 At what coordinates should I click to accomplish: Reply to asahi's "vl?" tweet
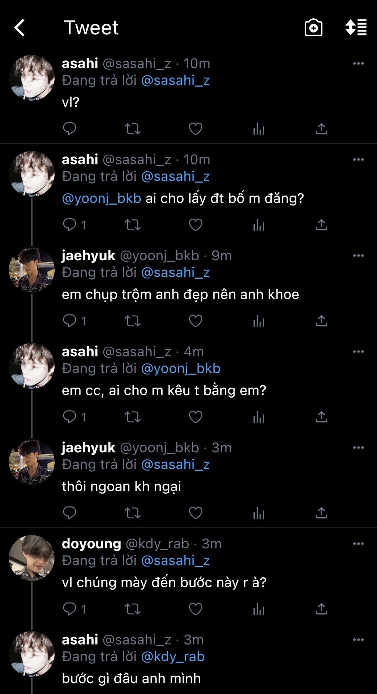tap(69, 129)
